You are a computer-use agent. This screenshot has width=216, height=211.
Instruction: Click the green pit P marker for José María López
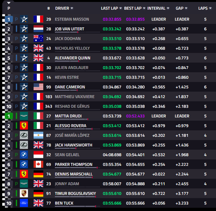16,135
